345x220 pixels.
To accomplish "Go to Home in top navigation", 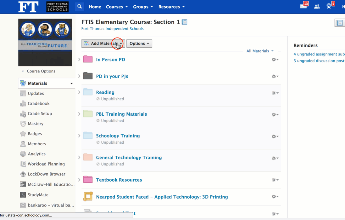I will pyautogui.click(x=95, y=7).
